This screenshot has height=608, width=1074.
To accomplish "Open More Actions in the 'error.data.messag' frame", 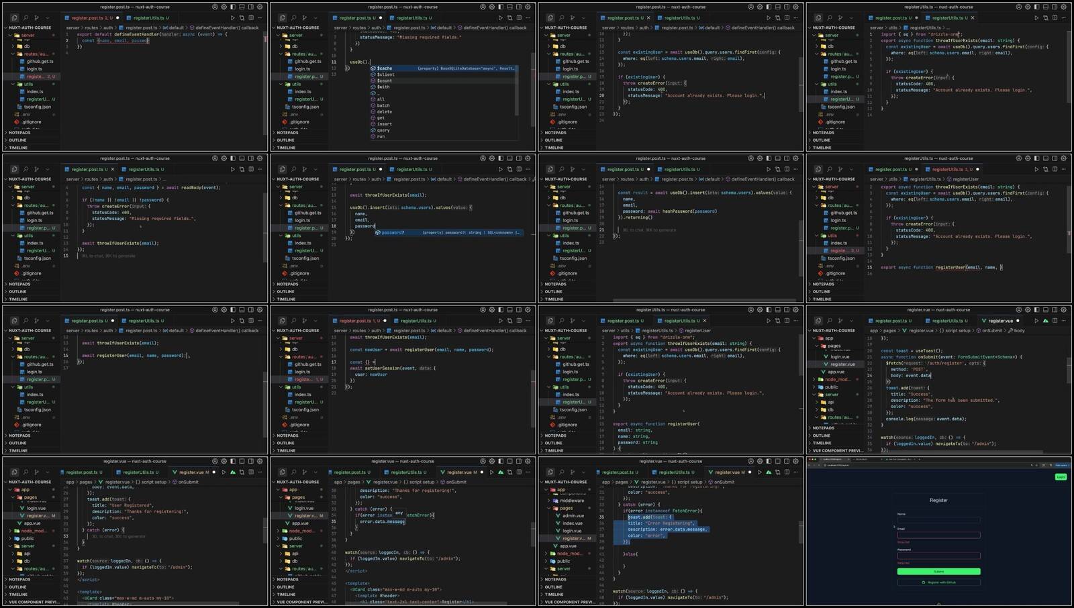I will coord(528,472).
